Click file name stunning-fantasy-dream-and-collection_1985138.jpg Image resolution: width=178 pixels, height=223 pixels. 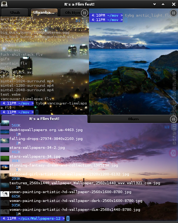point(64,165)
